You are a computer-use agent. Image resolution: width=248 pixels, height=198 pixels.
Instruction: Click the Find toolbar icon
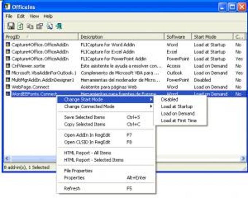coord(50,26)
